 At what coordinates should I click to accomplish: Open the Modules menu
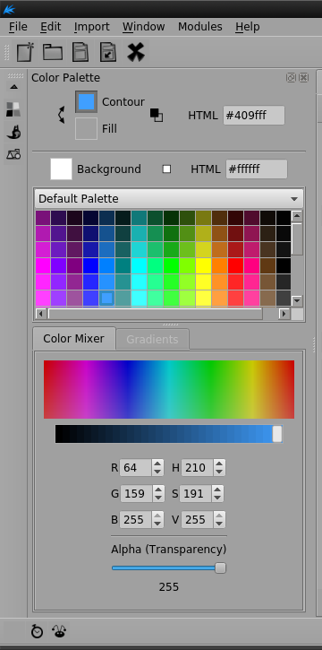[x=200, y=27]
